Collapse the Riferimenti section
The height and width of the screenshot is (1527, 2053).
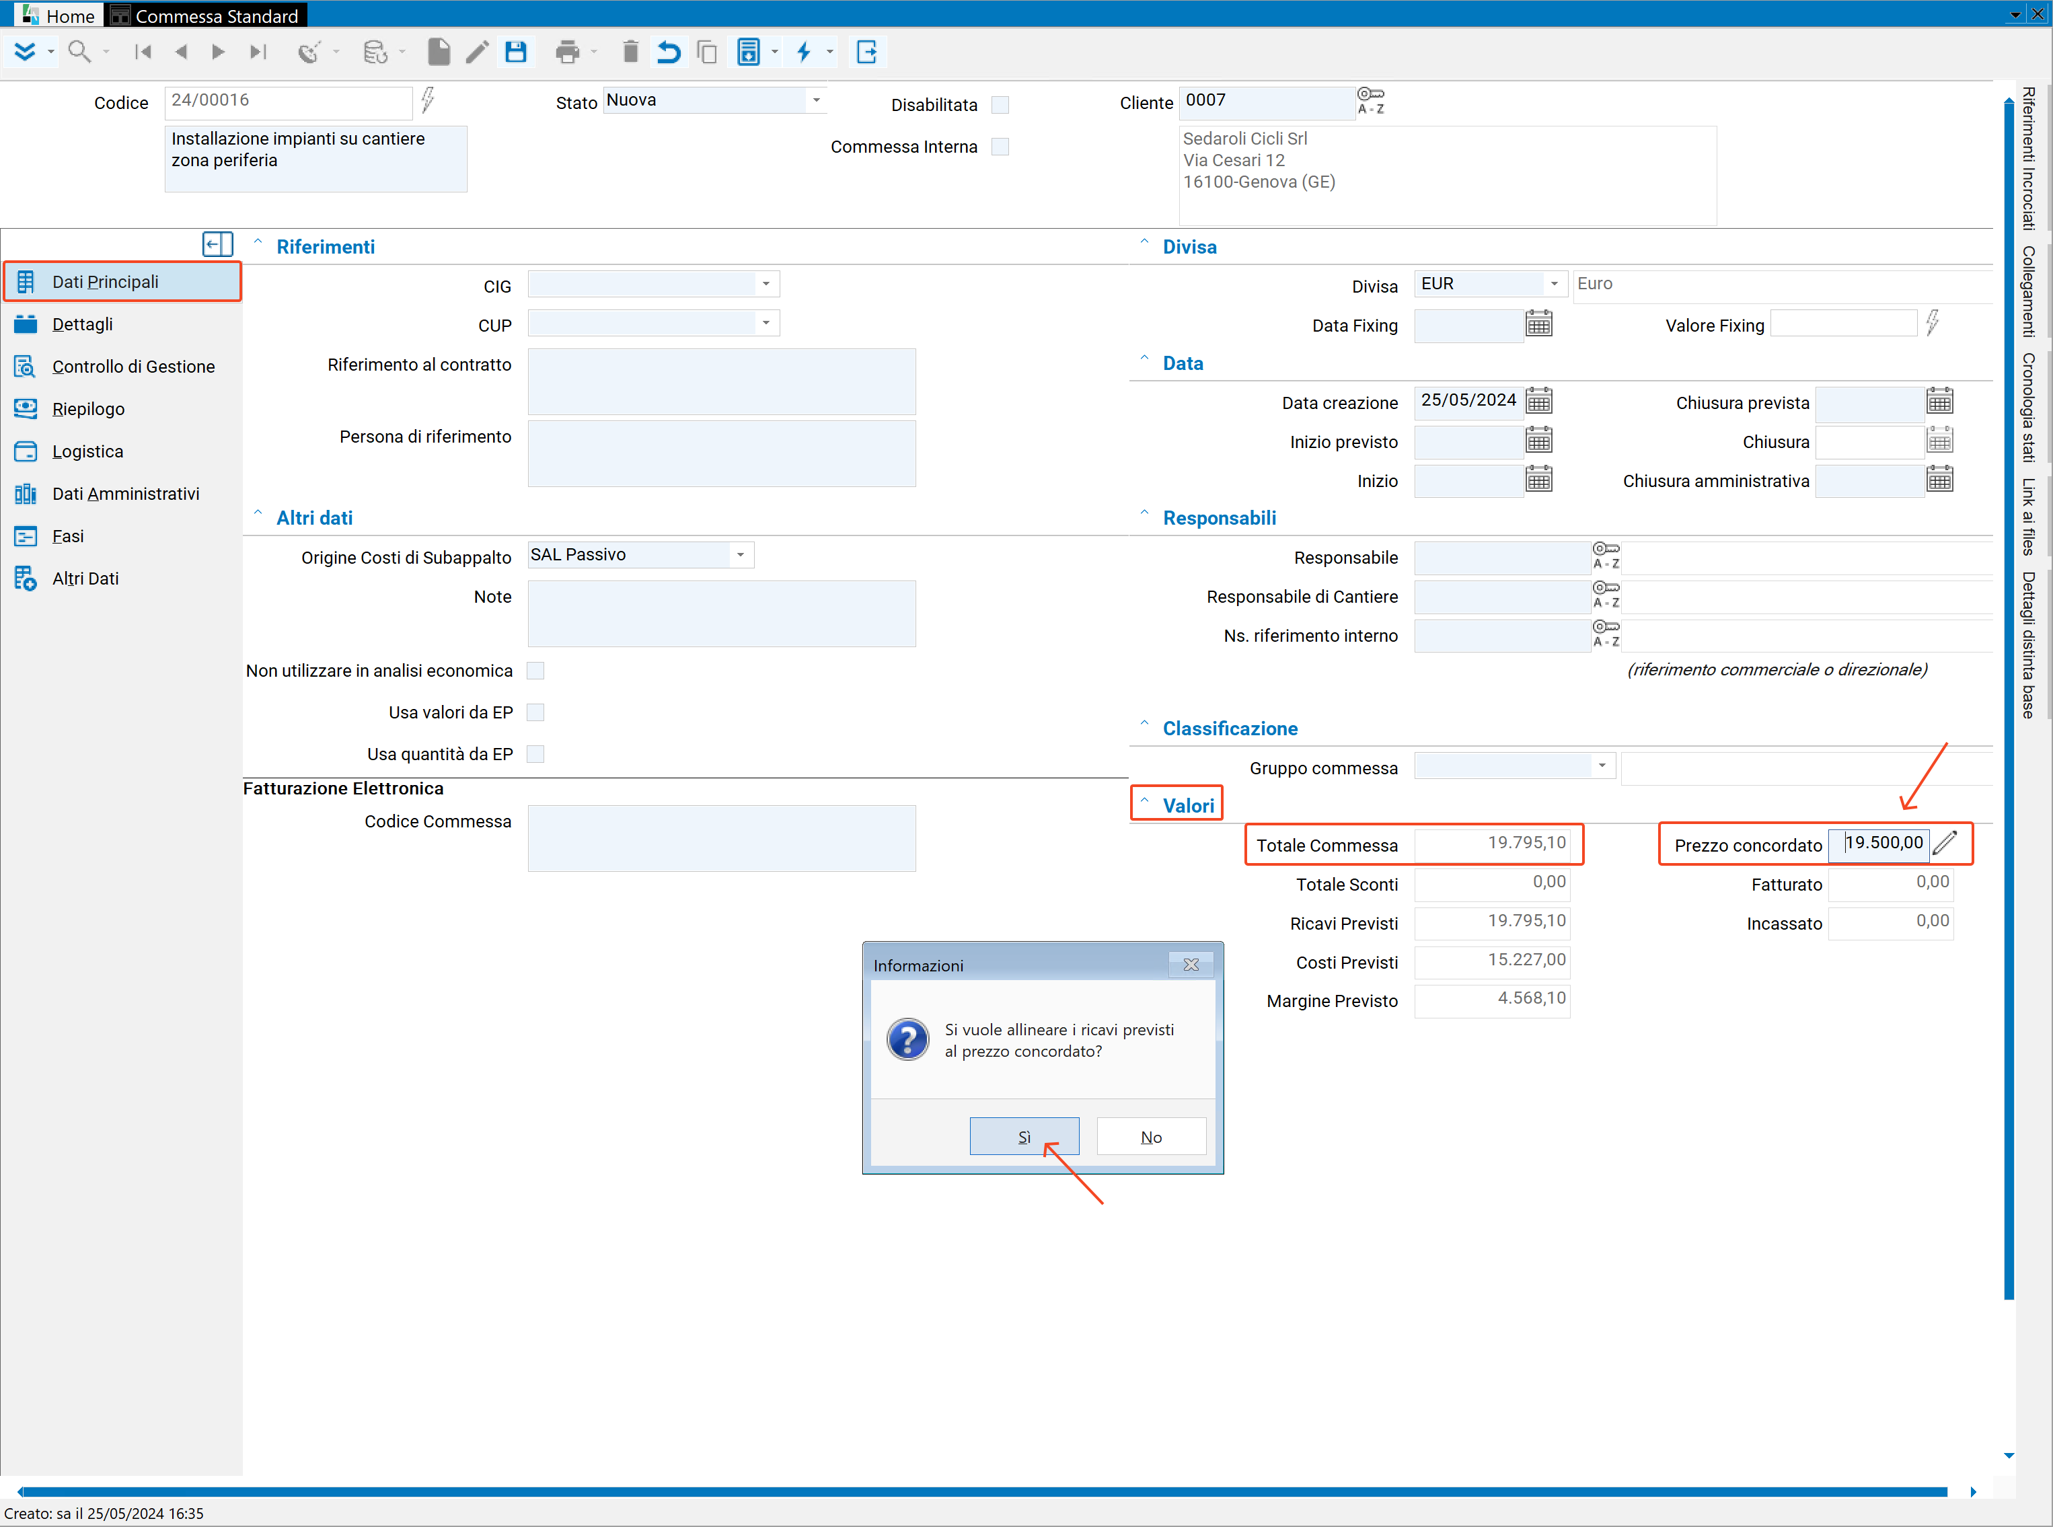(x=258, y=243)
